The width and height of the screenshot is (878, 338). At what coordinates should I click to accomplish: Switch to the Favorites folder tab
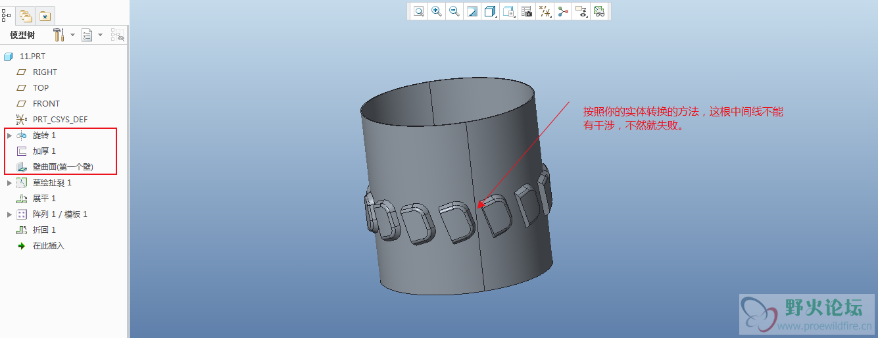(x=45, y=15)
